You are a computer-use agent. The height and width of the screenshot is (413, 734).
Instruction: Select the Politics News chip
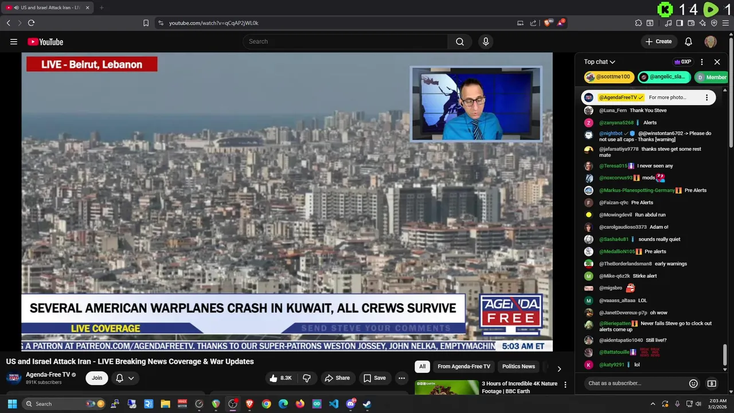click(518, 367)
